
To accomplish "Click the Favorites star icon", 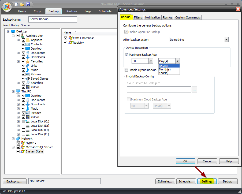I will coord(28,61).
